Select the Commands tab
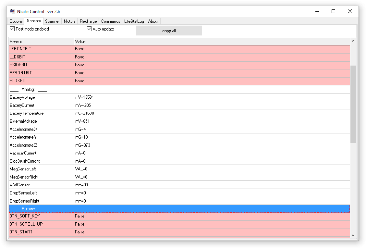The width and height of the screenshot is (366, 248). (x=111, y=21)
